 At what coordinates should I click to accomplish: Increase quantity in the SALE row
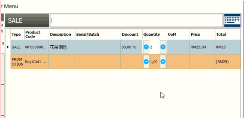coord(163,47)
